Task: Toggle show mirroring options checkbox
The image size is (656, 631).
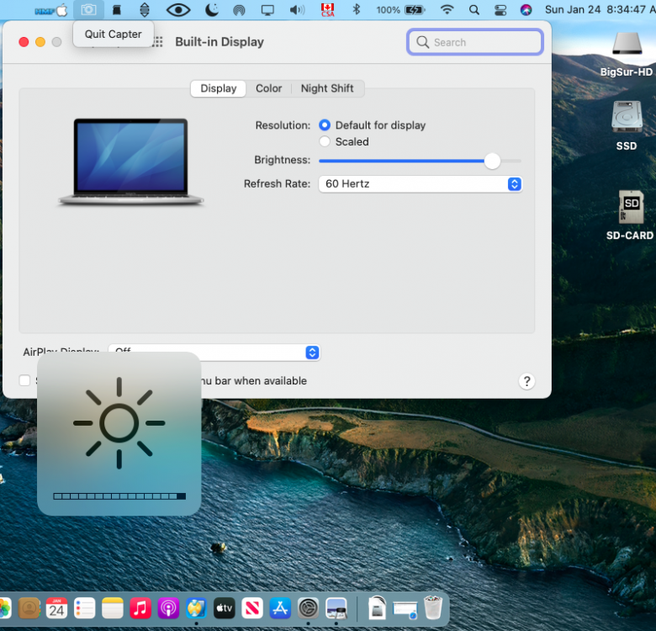Action: tap(24, 380)
